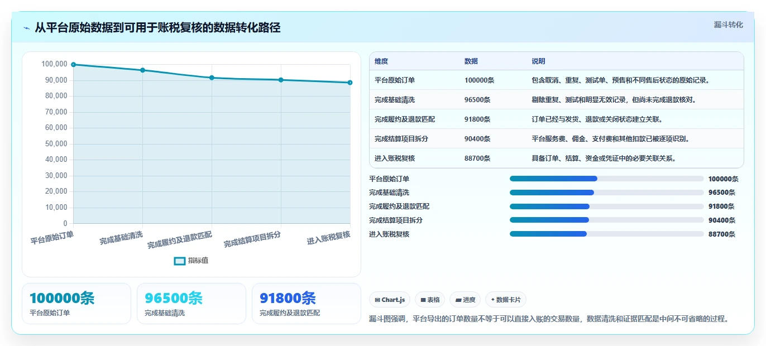766x346 pixels.
Task: Click the 90400条 value beside progress bar
Action: point(722,220)
